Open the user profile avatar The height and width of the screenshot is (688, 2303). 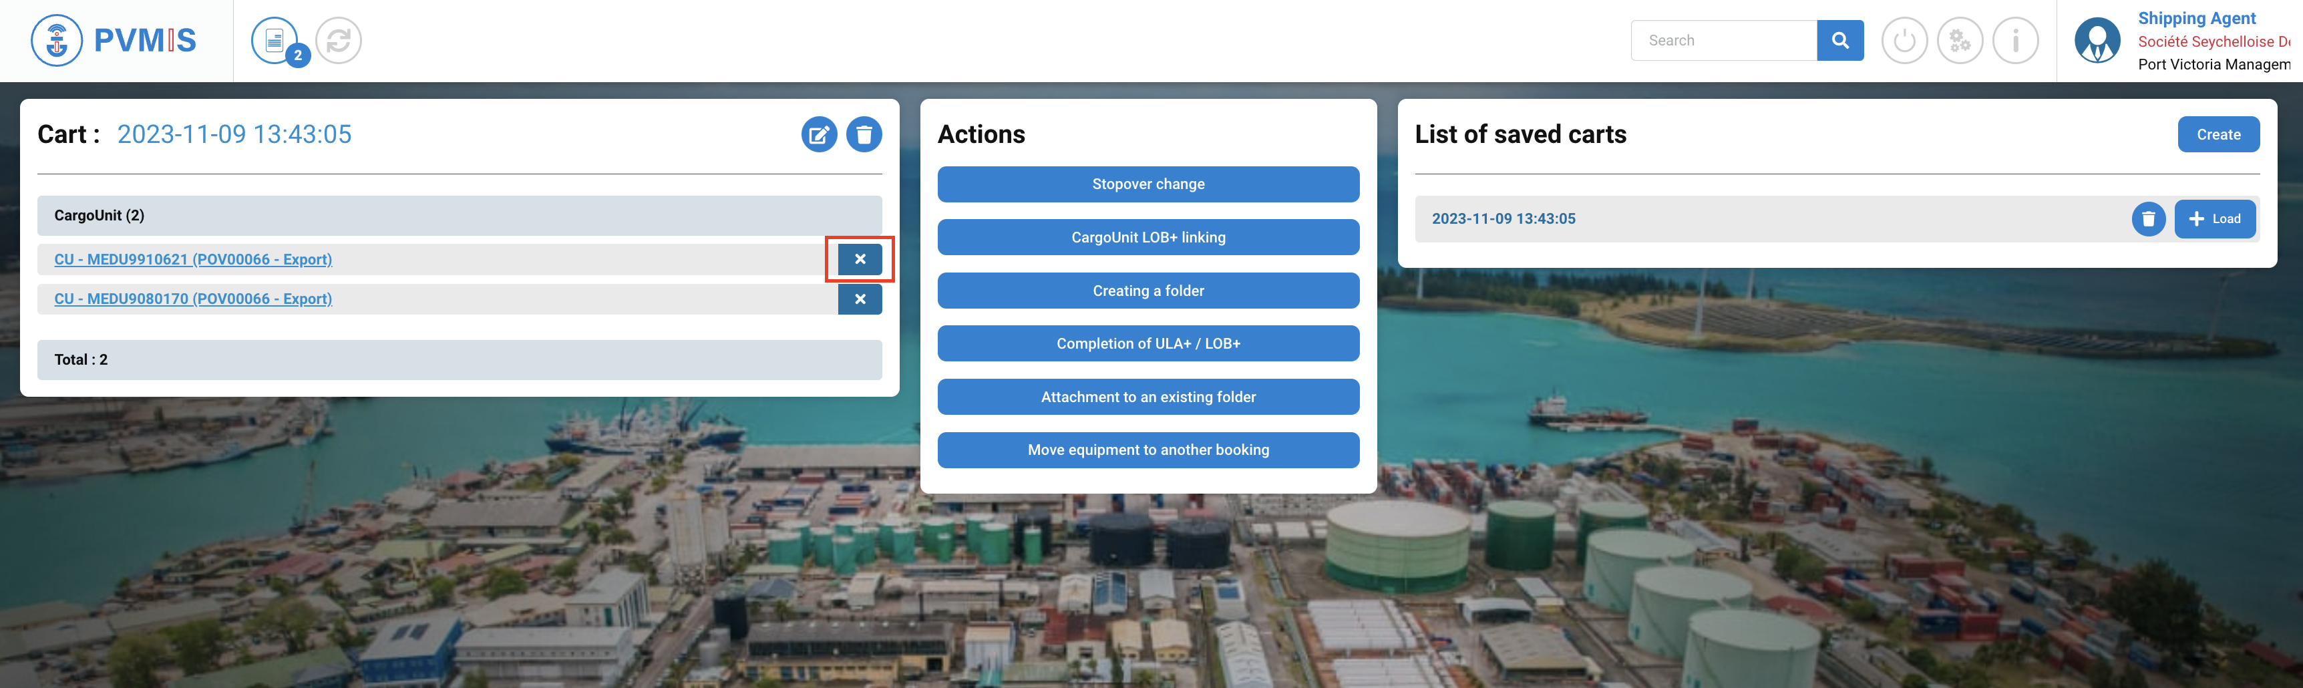click(x=2097, y=40)
